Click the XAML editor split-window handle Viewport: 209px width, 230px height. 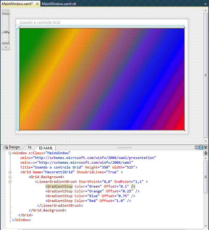pyautogui.click(x=205, y=153)
